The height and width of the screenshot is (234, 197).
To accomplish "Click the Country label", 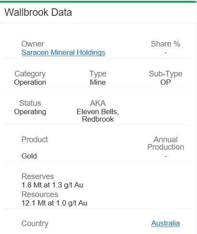I will 35,223.
